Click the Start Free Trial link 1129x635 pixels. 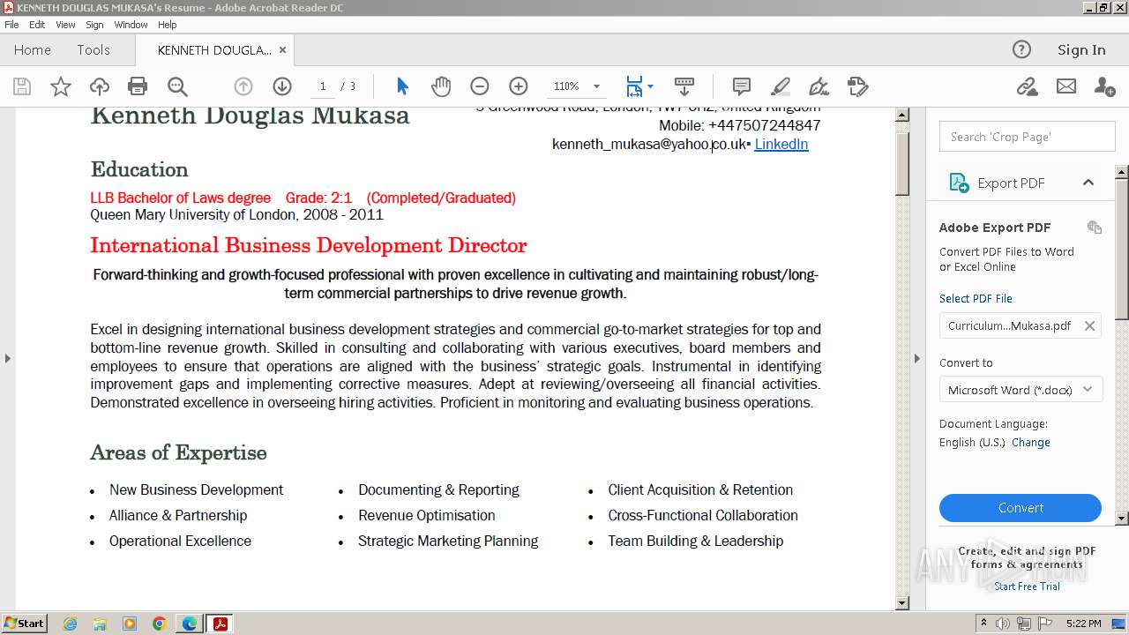(1027, 586)
